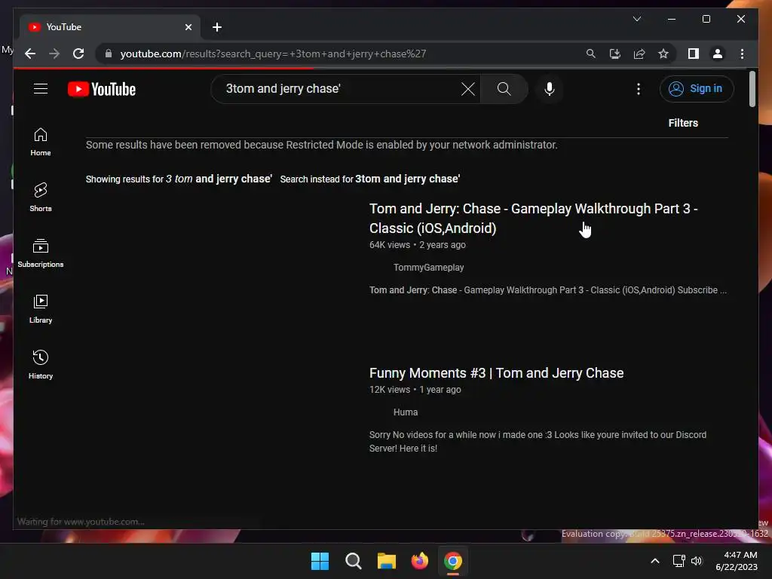Bookmark this page with star icon
The height and width of the screenshot is (579, 772).
coord(663,54)
